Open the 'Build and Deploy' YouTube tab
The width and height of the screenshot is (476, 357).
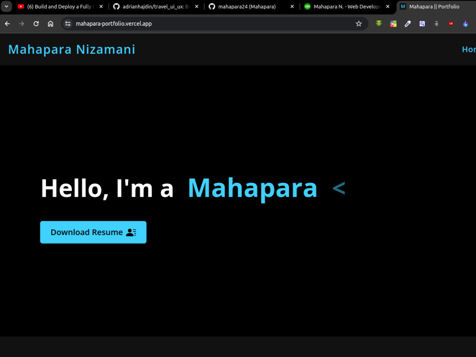57,6
